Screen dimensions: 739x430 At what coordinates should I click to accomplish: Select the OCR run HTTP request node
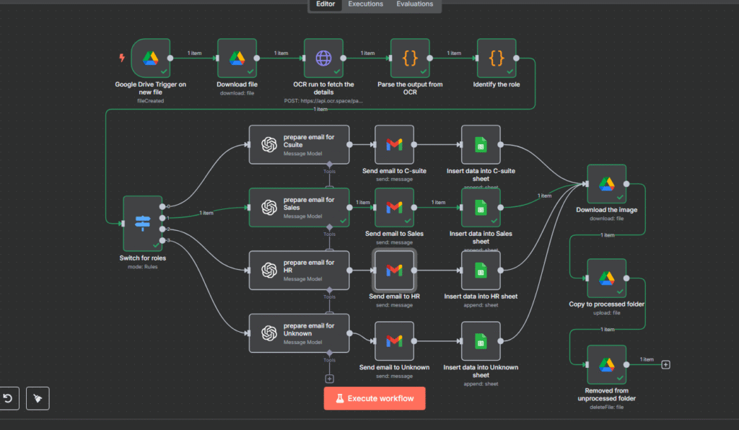(323, 58)
